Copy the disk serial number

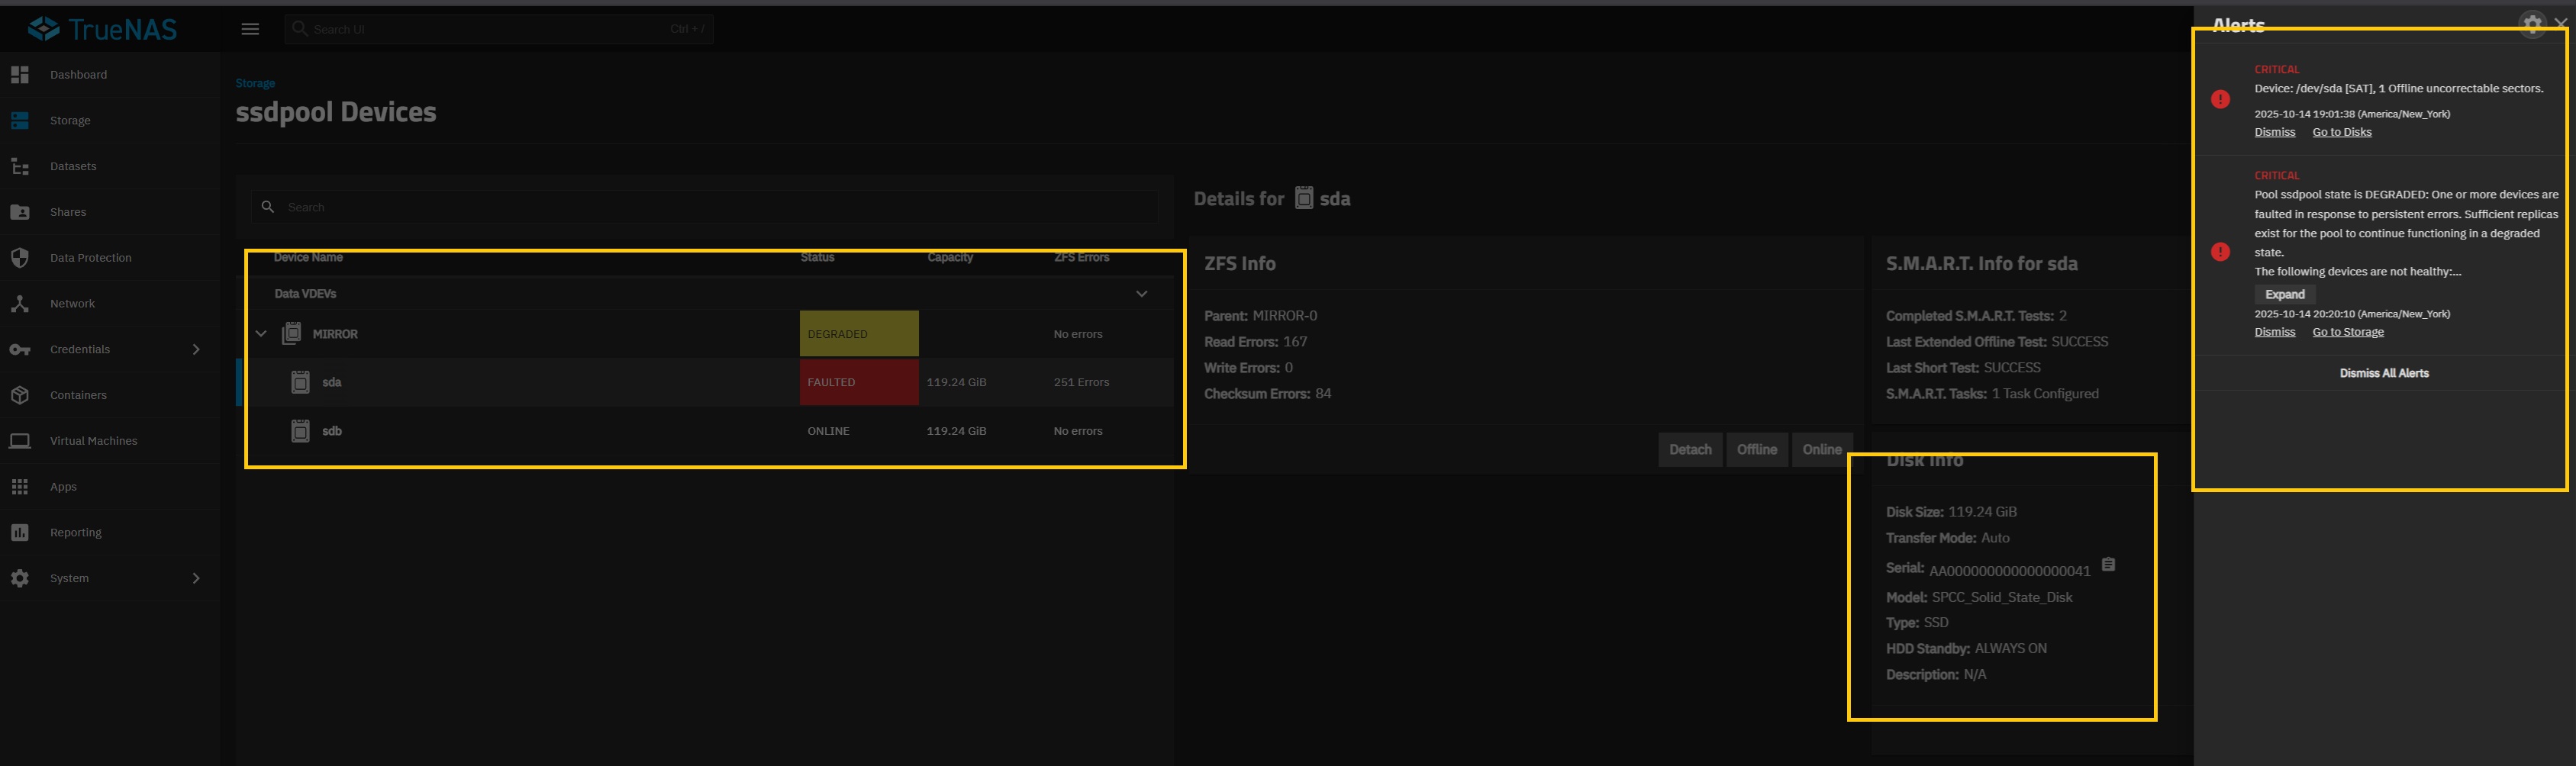[x=2108, y=565]
